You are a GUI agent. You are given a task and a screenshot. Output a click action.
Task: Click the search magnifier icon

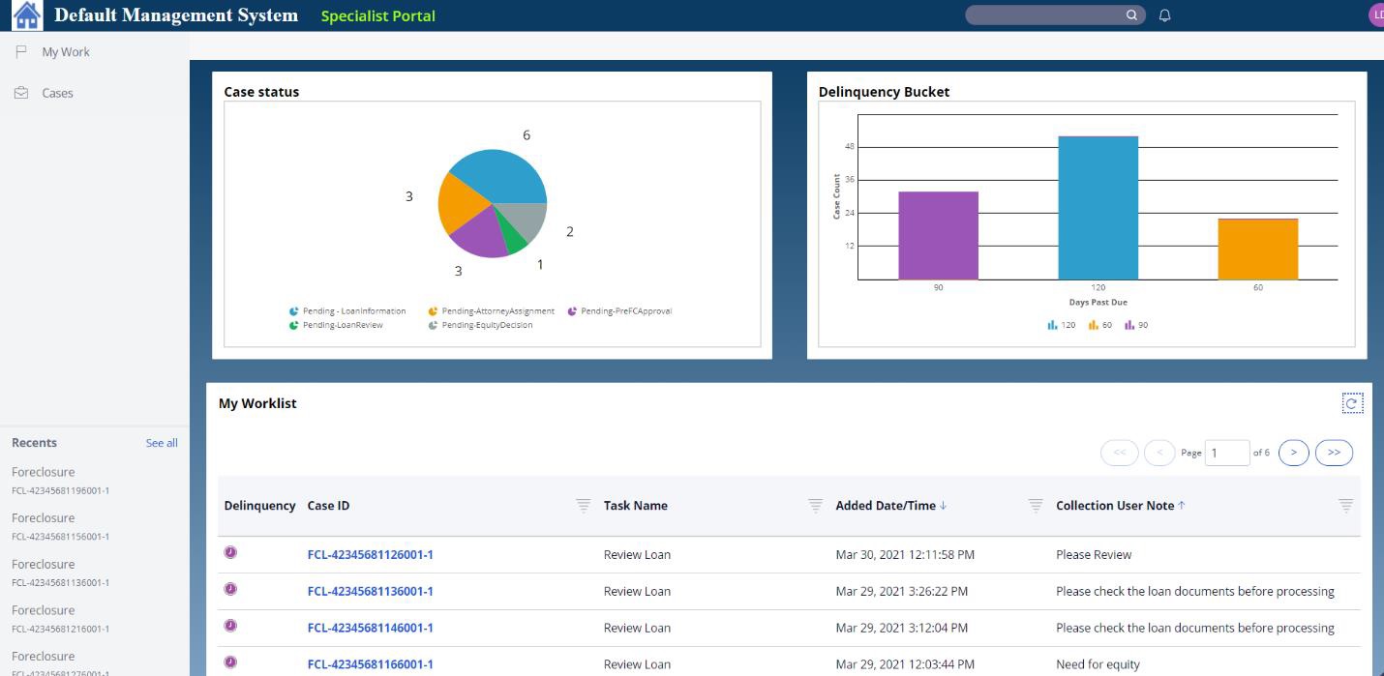coord(1131,15)
